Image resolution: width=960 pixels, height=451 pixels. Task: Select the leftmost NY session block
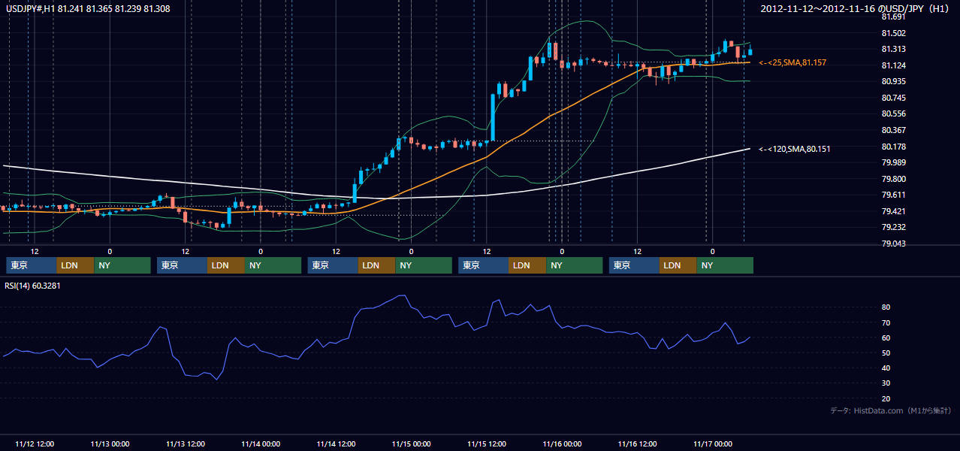coord(122,265)
